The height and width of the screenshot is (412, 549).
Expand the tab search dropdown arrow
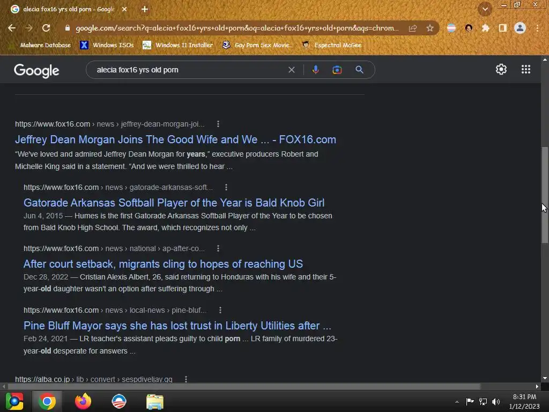click(x=485, y=9)
